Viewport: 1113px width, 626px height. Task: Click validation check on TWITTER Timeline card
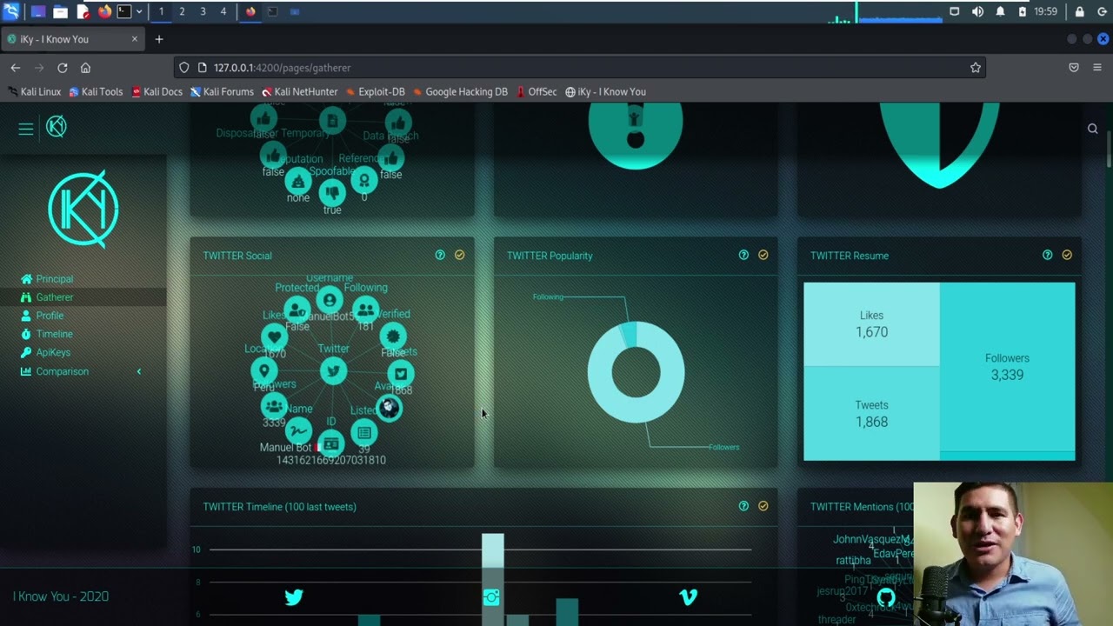(763, 506)
